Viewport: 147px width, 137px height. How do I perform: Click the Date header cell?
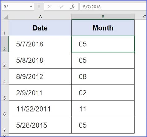pyautogui.click(x=40, y=28)
